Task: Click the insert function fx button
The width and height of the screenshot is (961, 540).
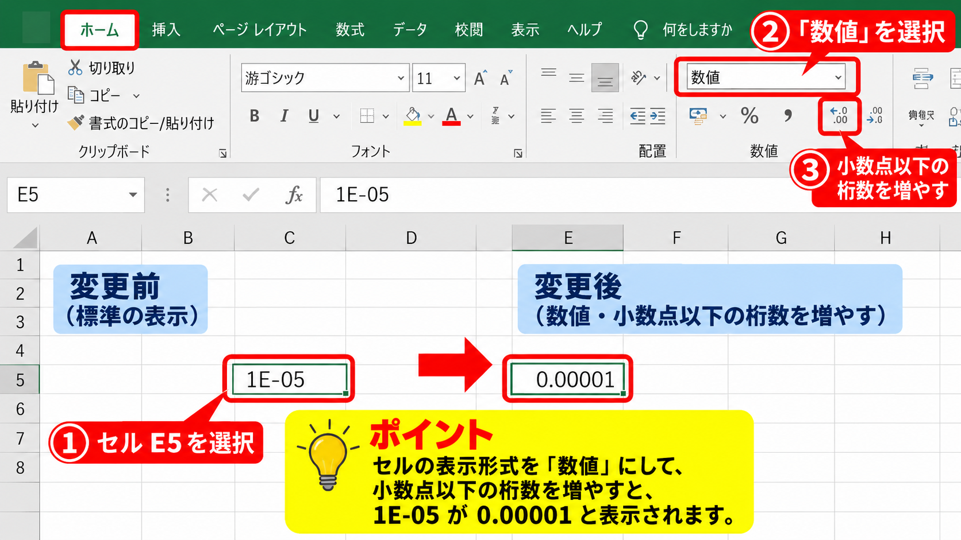Action: (294, 195)
